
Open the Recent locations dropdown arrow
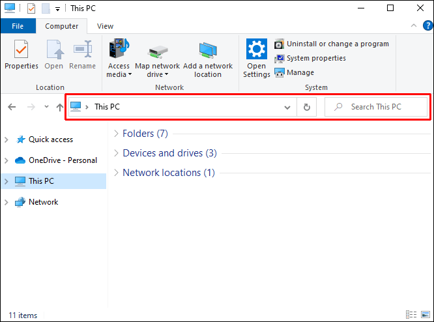click(46, 107)
